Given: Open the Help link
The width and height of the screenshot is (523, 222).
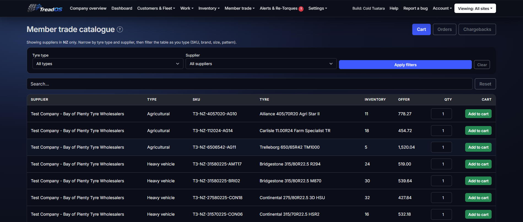Looking at the screenshot, I should click(394, 8).
